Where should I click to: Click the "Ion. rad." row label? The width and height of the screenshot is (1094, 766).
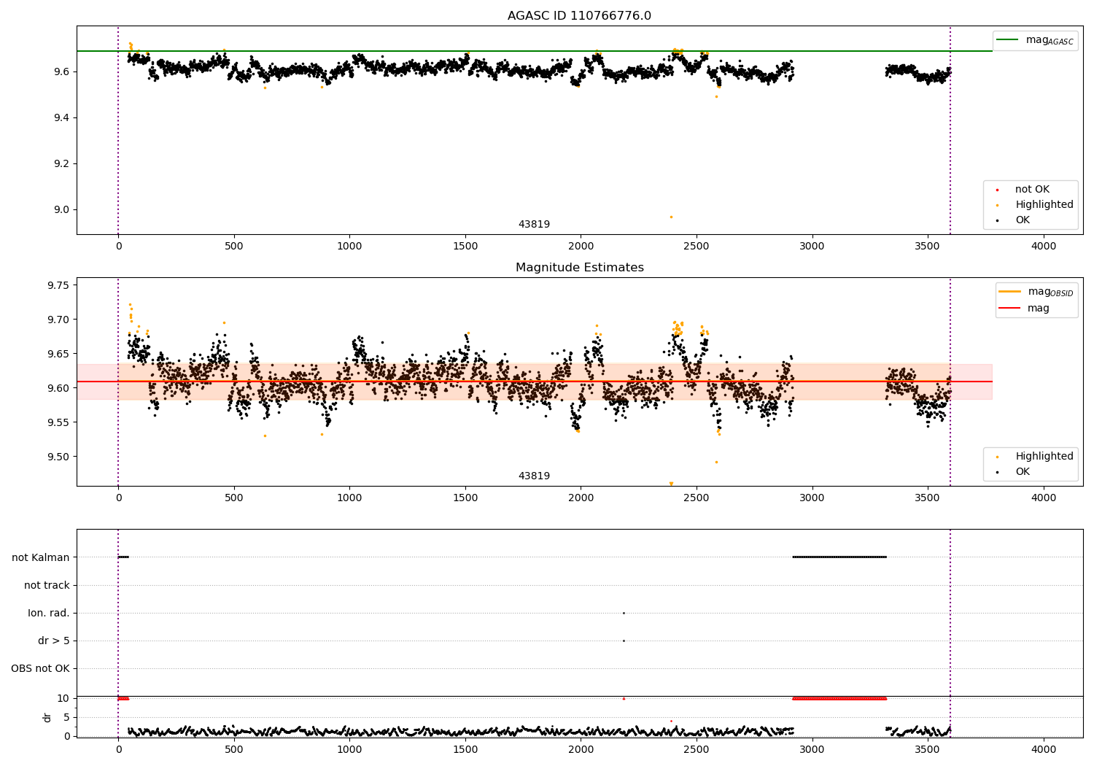tap(49, 614)
